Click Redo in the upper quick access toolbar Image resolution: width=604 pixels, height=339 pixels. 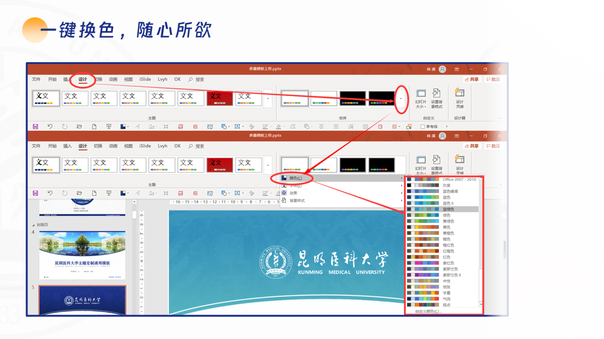(65, 127)
